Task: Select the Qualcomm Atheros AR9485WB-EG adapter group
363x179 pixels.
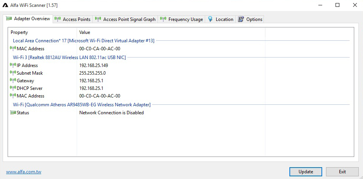Action: [82, 105]
